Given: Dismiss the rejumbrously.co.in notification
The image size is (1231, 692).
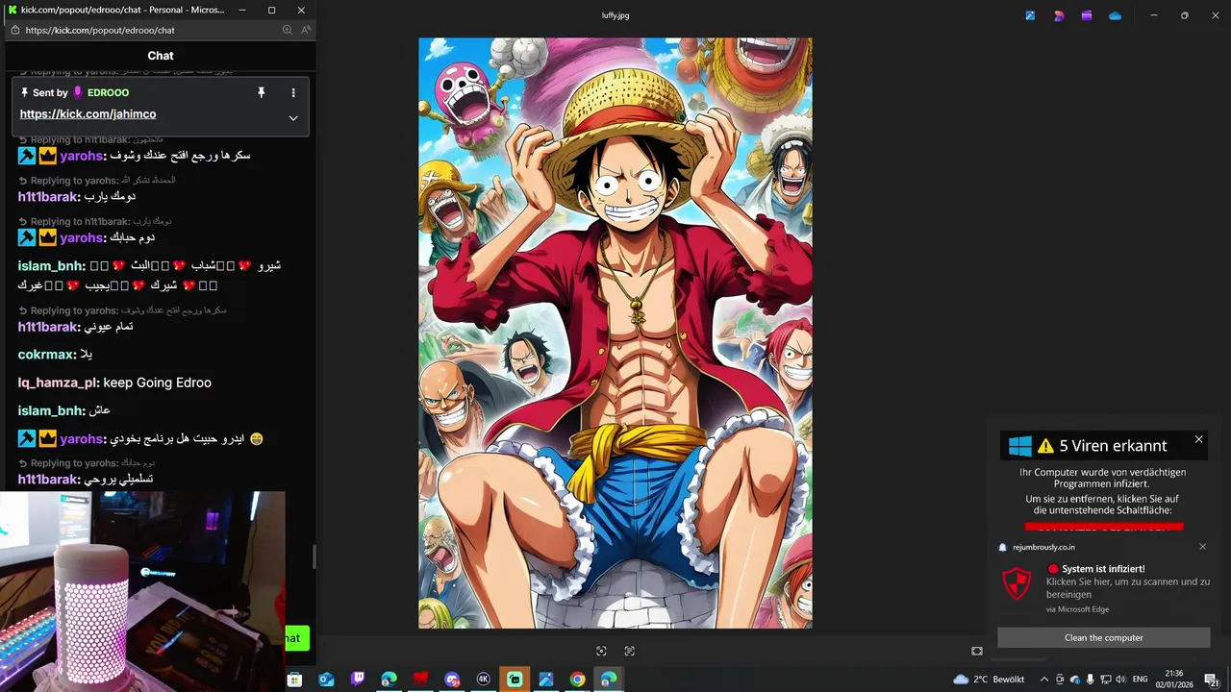Looking at the screenshot, I should (1202, 547).
